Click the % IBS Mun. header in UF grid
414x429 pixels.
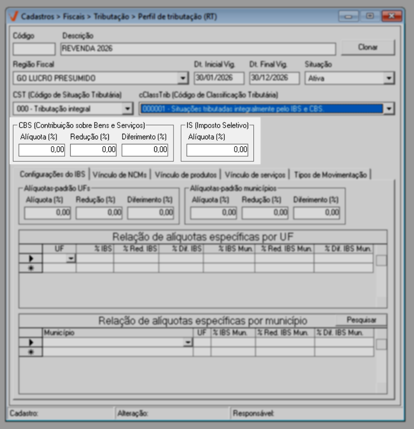(229, 249)
